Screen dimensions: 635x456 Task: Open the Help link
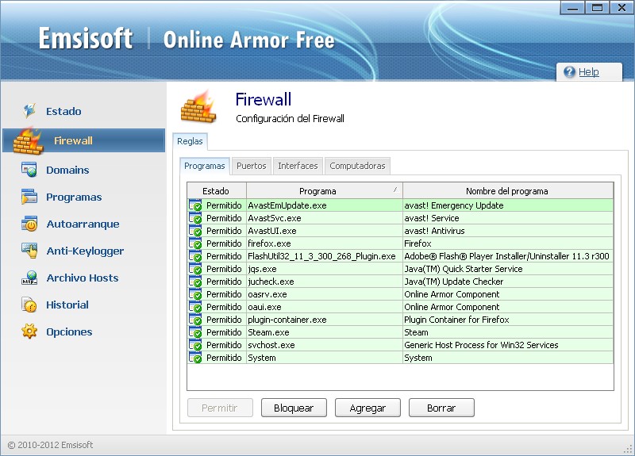(588, 72)
